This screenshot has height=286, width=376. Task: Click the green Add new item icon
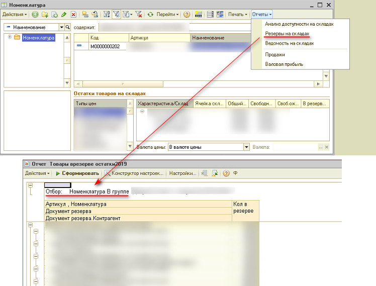tap(35, 15)
